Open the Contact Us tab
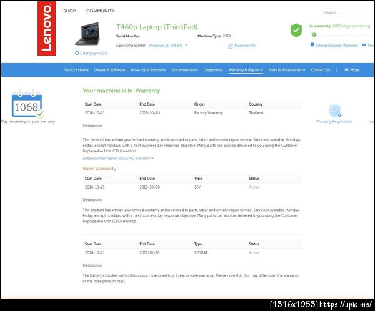375x311 pixels. pos(321,70)
